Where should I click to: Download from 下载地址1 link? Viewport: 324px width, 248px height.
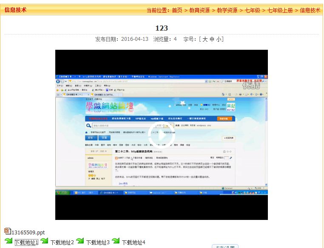26,242
